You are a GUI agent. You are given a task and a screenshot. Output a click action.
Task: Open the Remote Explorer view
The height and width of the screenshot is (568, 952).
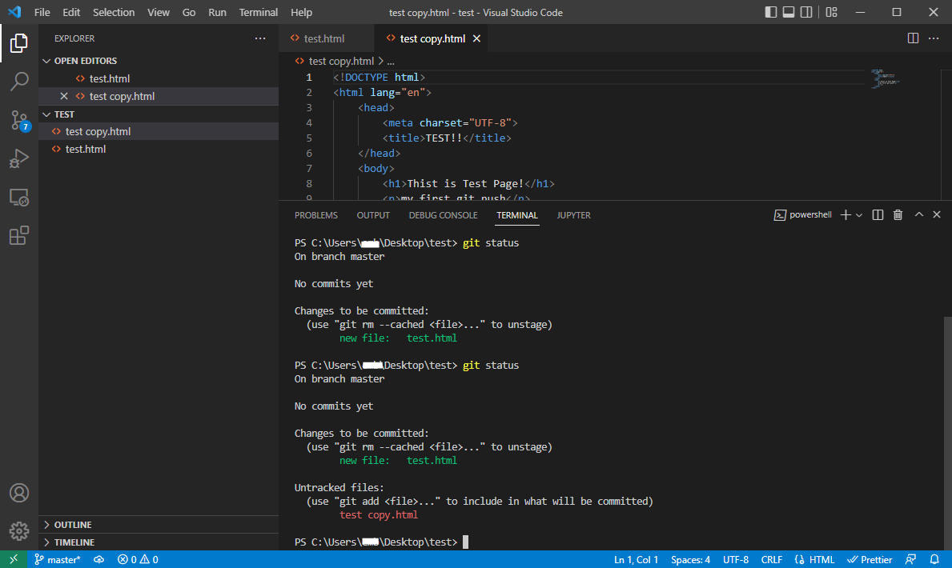(x=19, y=198)
